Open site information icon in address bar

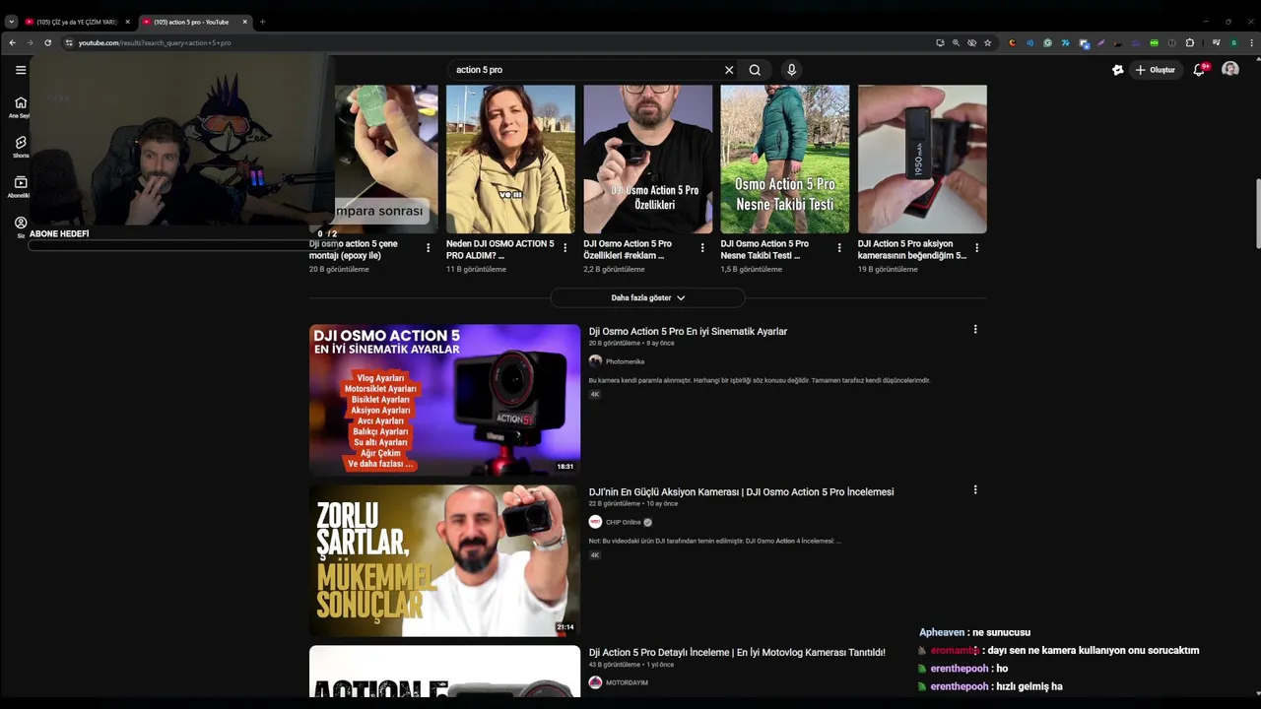pyautogui.click(x=69, y=42)
